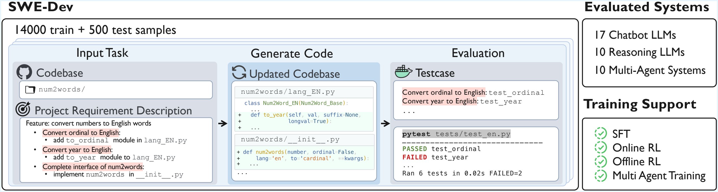Viewport: 718px width, 192px height.
Task: Click the arrow between Generate Code and Evaluation
Action: (385, 123)
